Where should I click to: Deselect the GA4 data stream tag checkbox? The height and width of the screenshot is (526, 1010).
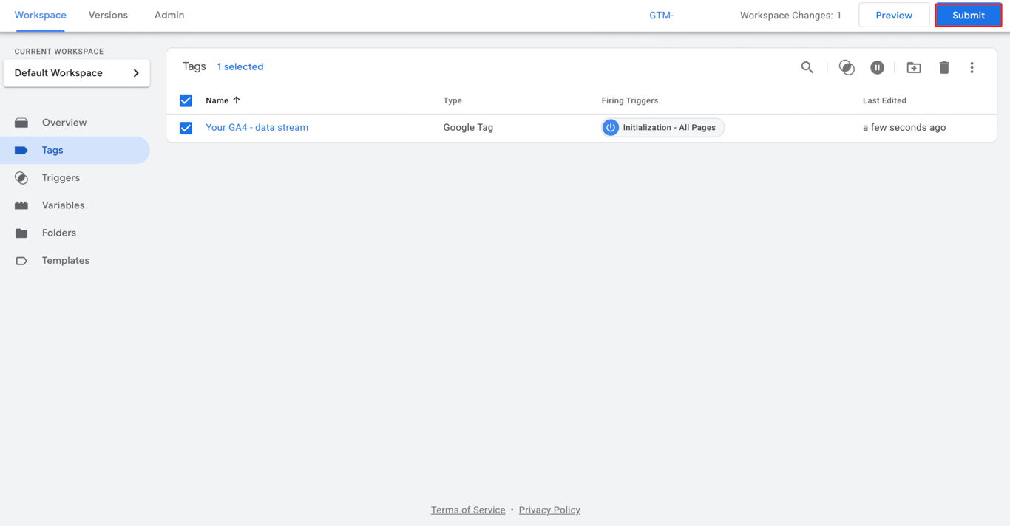(x=186, y=127)
